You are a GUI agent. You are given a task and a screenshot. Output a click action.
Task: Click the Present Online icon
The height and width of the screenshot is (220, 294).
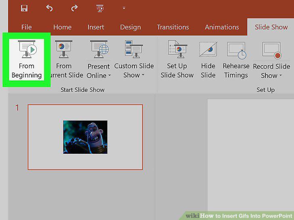(x=99, y=49)
